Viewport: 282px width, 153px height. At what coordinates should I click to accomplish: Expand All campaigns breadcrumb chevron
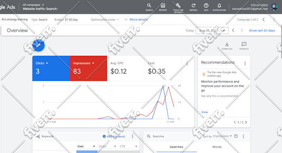coord(43,5)
